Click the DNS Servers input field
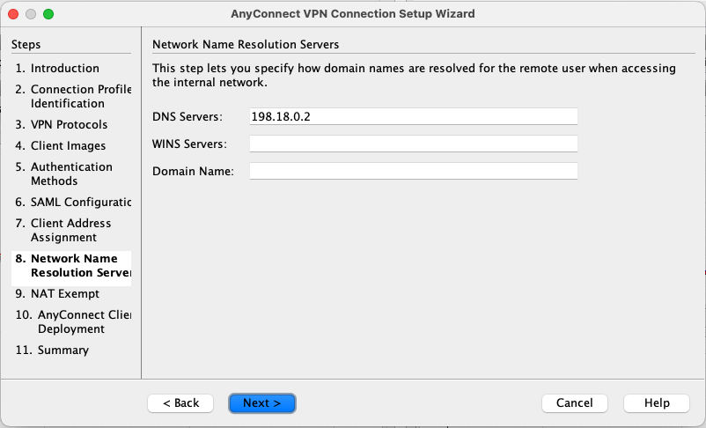The height and width of the screenshot is (428, 706). tap(413, 116)
